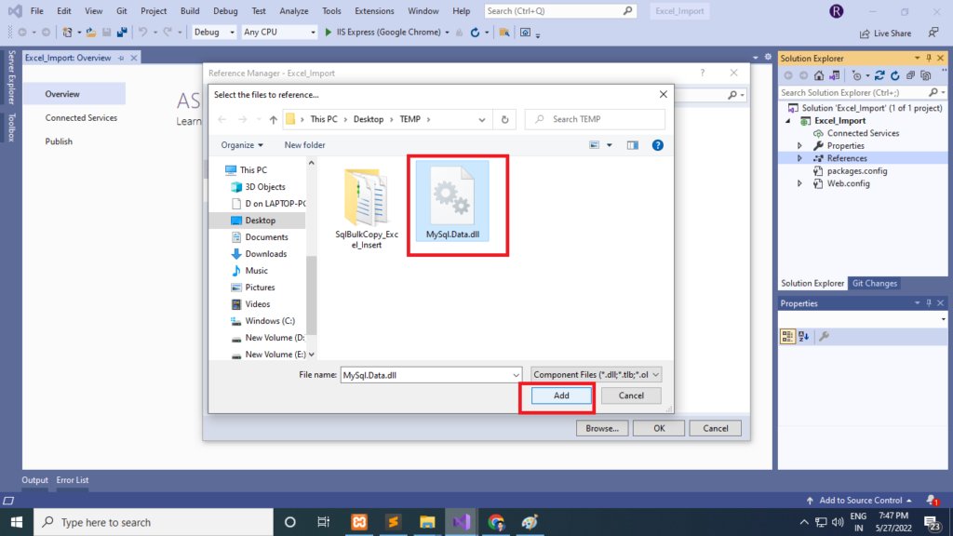
Task: Expand the Properties node in Solution Explorer
Action: pyautogui.click(x=799, y=146)
